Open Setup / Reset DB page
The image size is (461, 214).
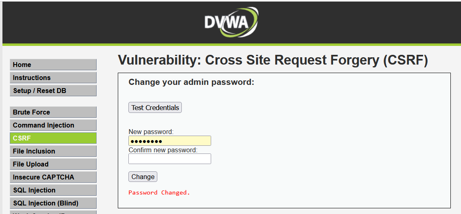click(53, 91)
